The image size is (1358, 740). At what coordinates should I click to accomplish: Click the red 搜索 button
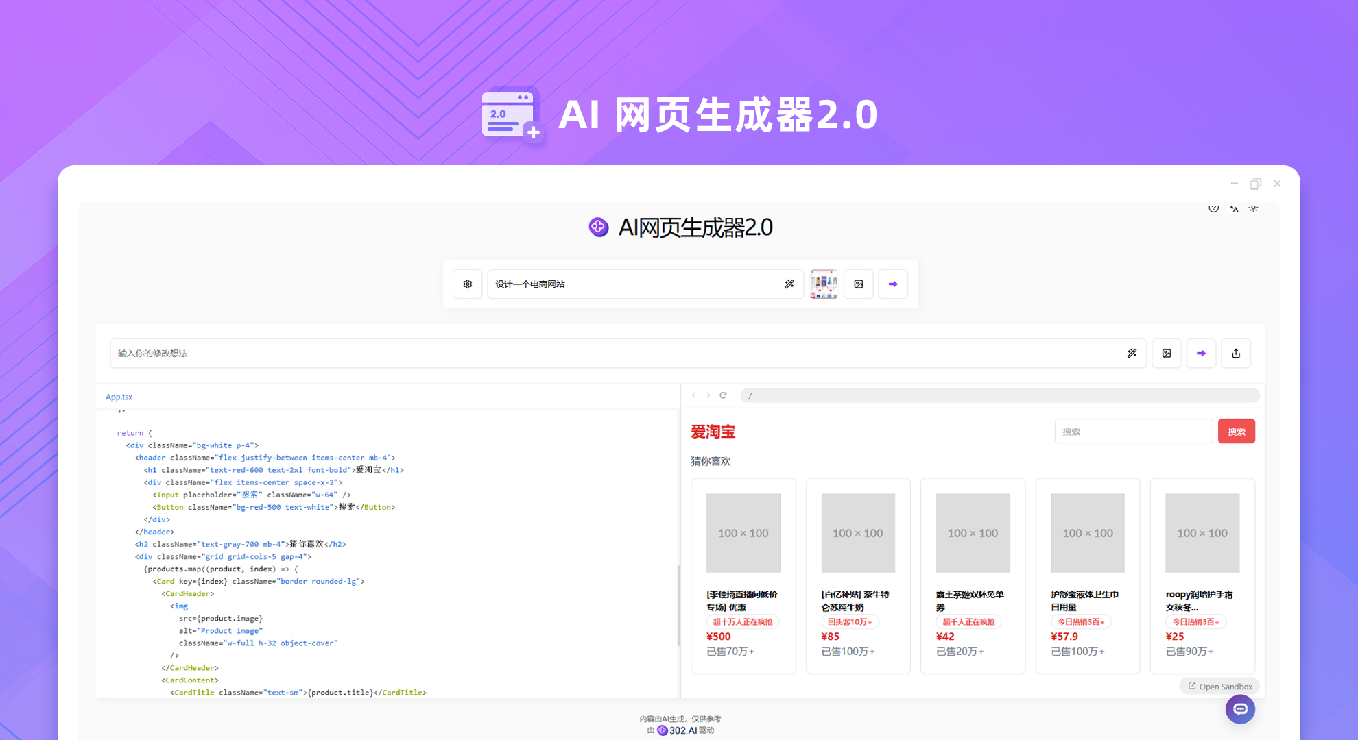(1237, 432)
